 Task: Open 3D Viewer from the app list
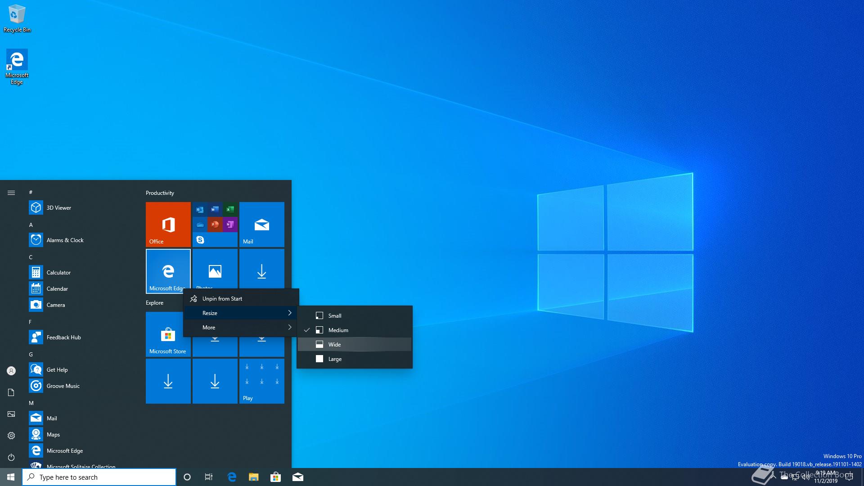[58, 207]
